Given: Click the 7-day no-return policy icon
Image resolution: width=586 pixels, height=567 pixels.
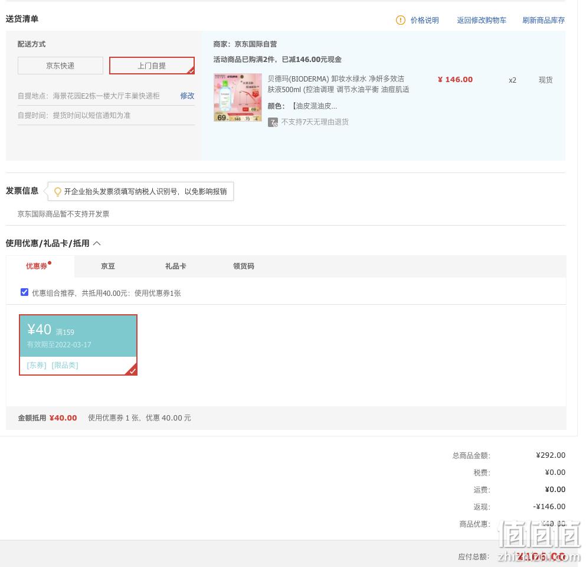Looking at the screenshot, I should click(273, 122).
